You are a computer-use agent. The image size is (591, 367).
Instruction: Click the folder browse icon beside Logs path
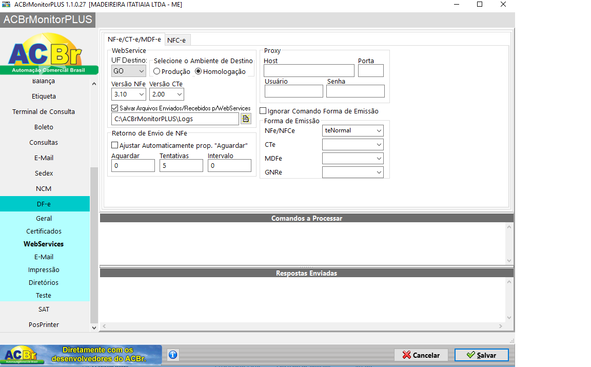(x=246, y=119)
